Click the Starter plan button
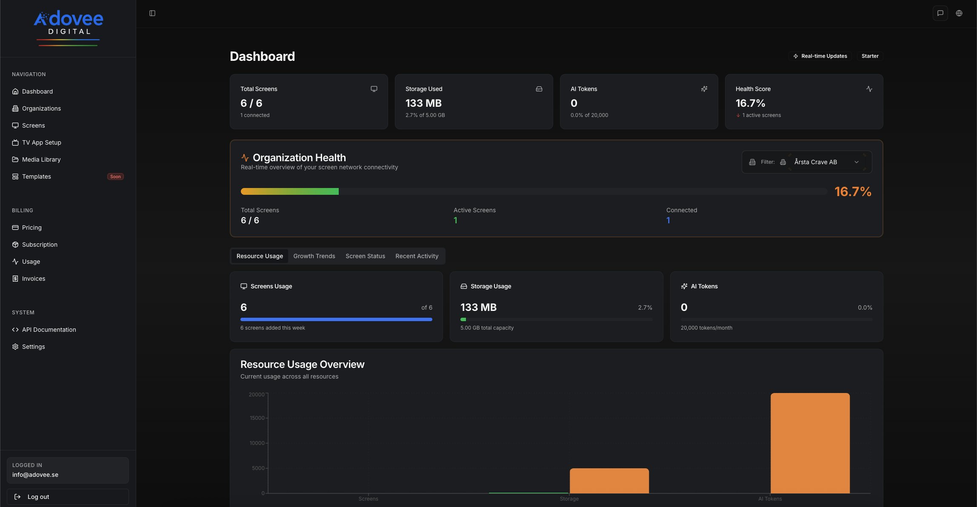This screenshot has width=977, height=507. coord(870,56)
